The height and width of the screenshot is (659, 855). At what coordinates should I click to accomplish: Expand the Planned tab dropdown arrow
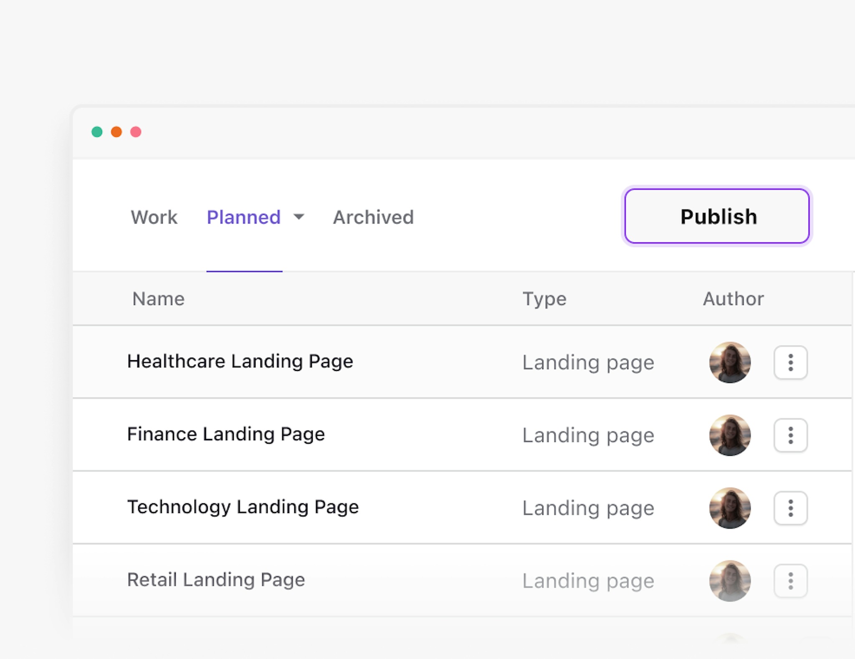pos(298,217)
